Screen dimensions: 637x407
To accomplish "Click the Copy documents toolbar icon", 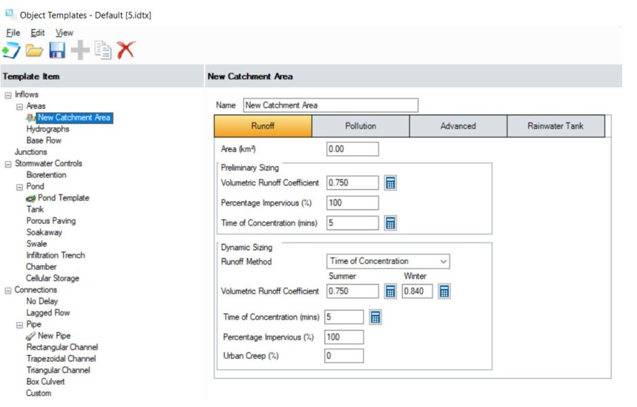I will [x=103, y=50].
